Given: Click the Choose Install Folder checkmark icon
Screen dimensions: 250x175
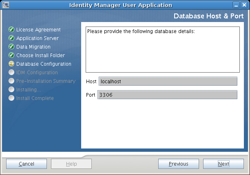Looking at the screenshot, I should coord(11,55).
